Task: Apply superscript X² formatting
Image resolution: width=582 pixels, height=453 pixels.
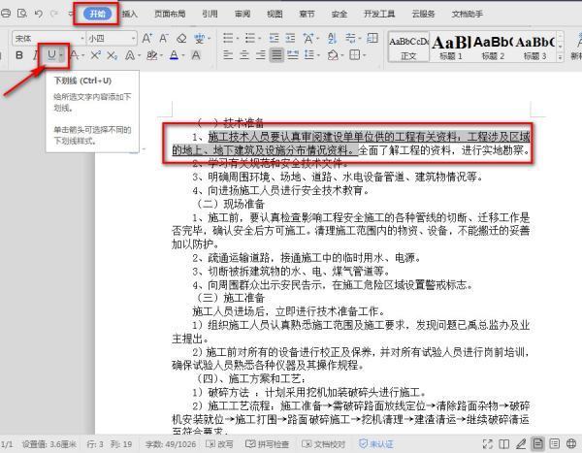Action: coord(98,56)
